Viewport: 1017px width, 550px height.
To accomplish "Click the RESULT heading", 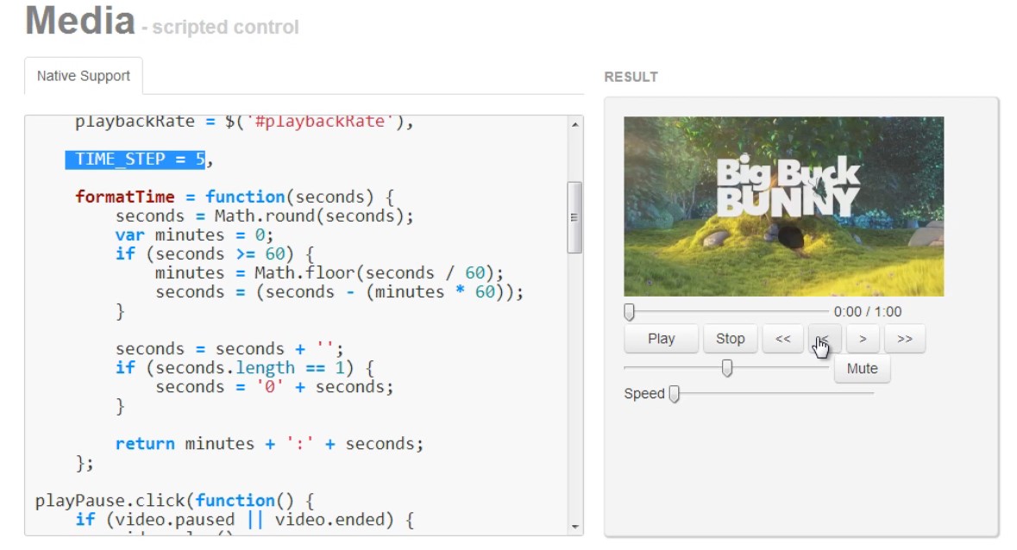I will 631,77.
